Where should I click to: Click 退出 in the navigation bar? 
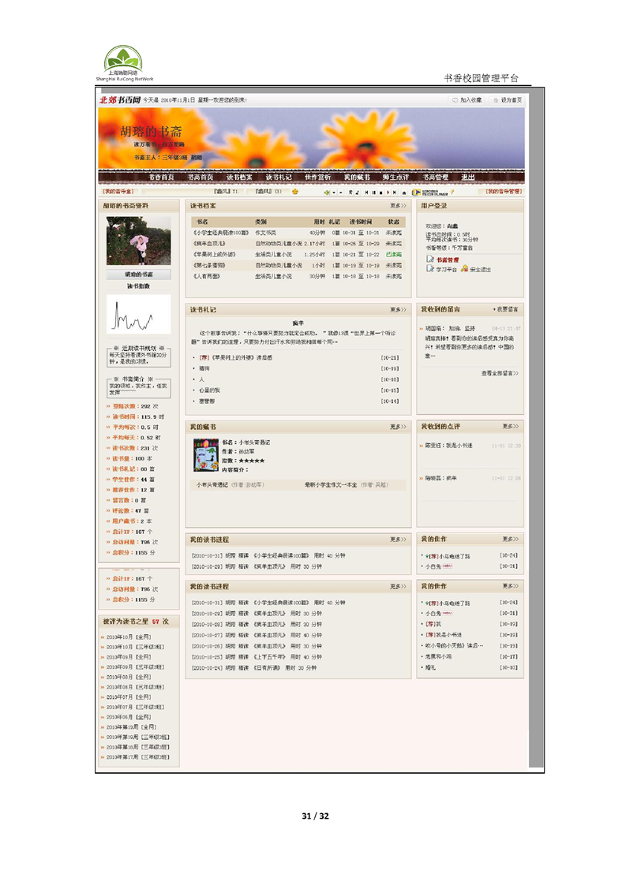pyautogui.click(x=468, y=177)
